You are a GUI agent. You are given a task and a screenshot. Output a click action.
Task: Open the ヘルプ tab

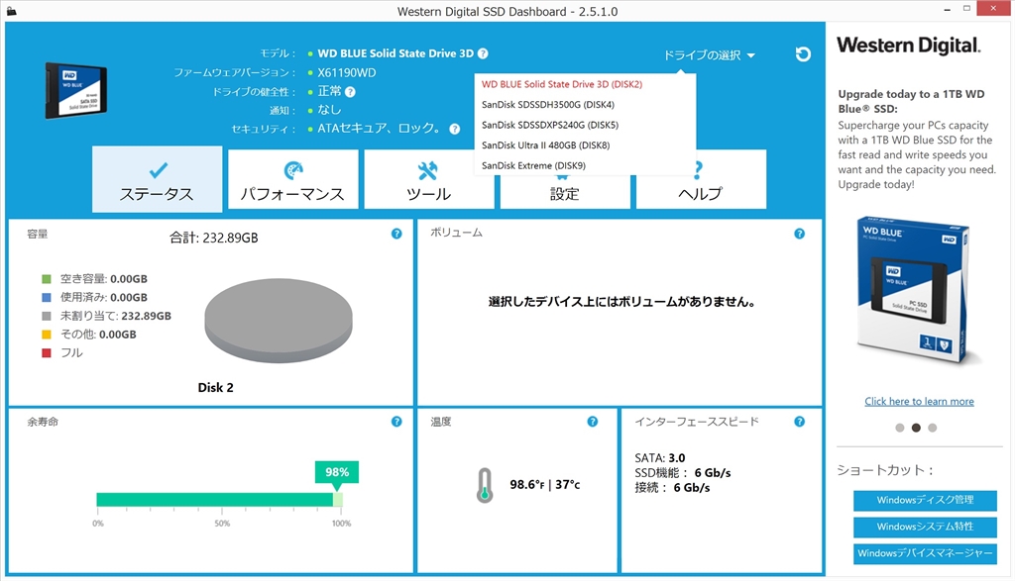[701, 179]
